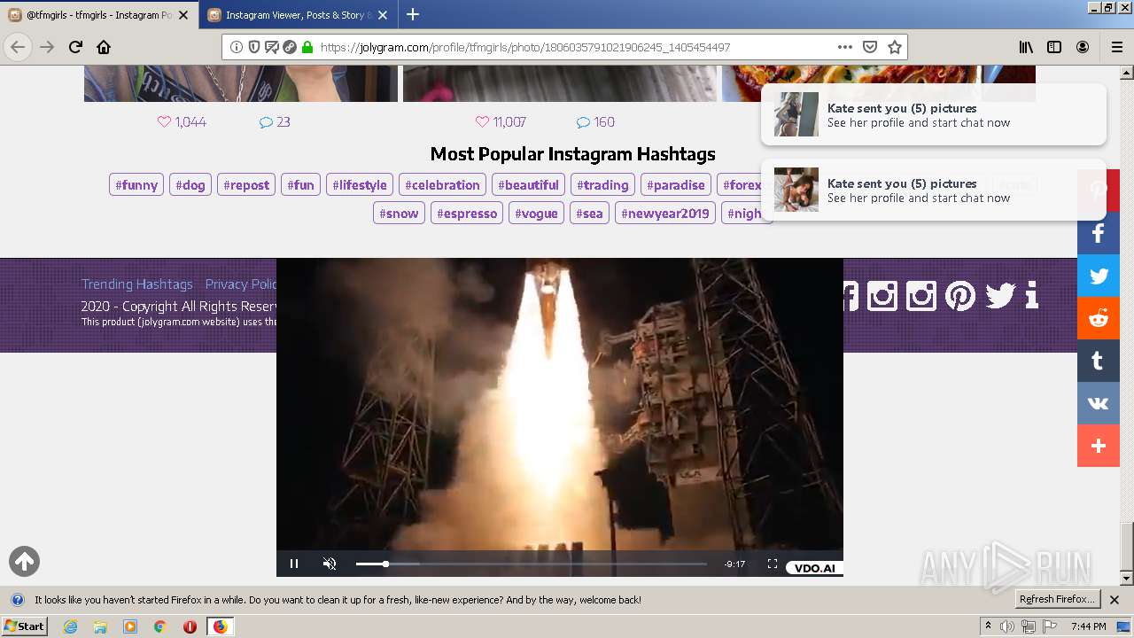Click the scroll-to-top arrow button

(24, 561)
